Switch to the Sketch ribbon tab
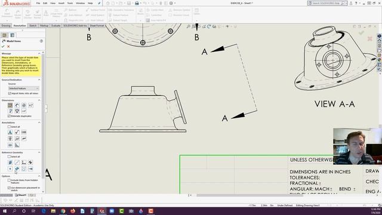 coord(33,26)
